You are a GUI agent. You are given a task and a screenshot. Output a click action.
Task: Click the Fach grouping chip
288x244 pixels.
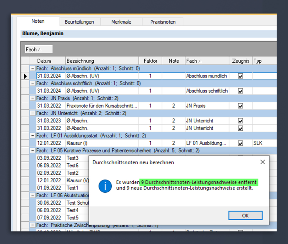[39, 49]
